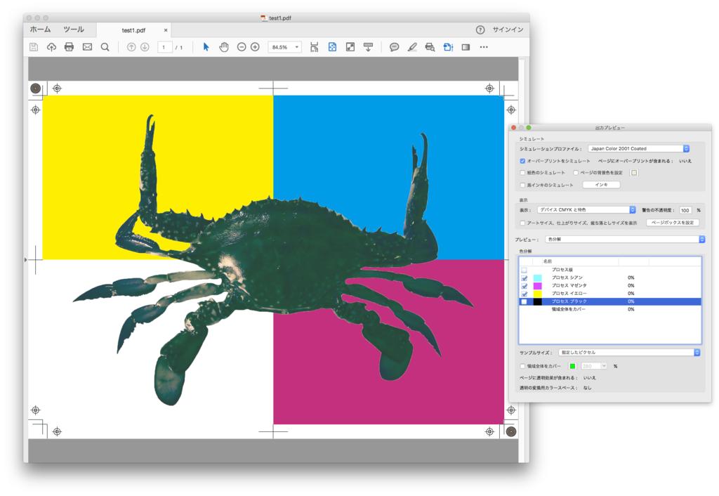This screenshot has height=496, width=719.
Task: Check プロセス ブラック plate checkbox
Action: point(524,301)
